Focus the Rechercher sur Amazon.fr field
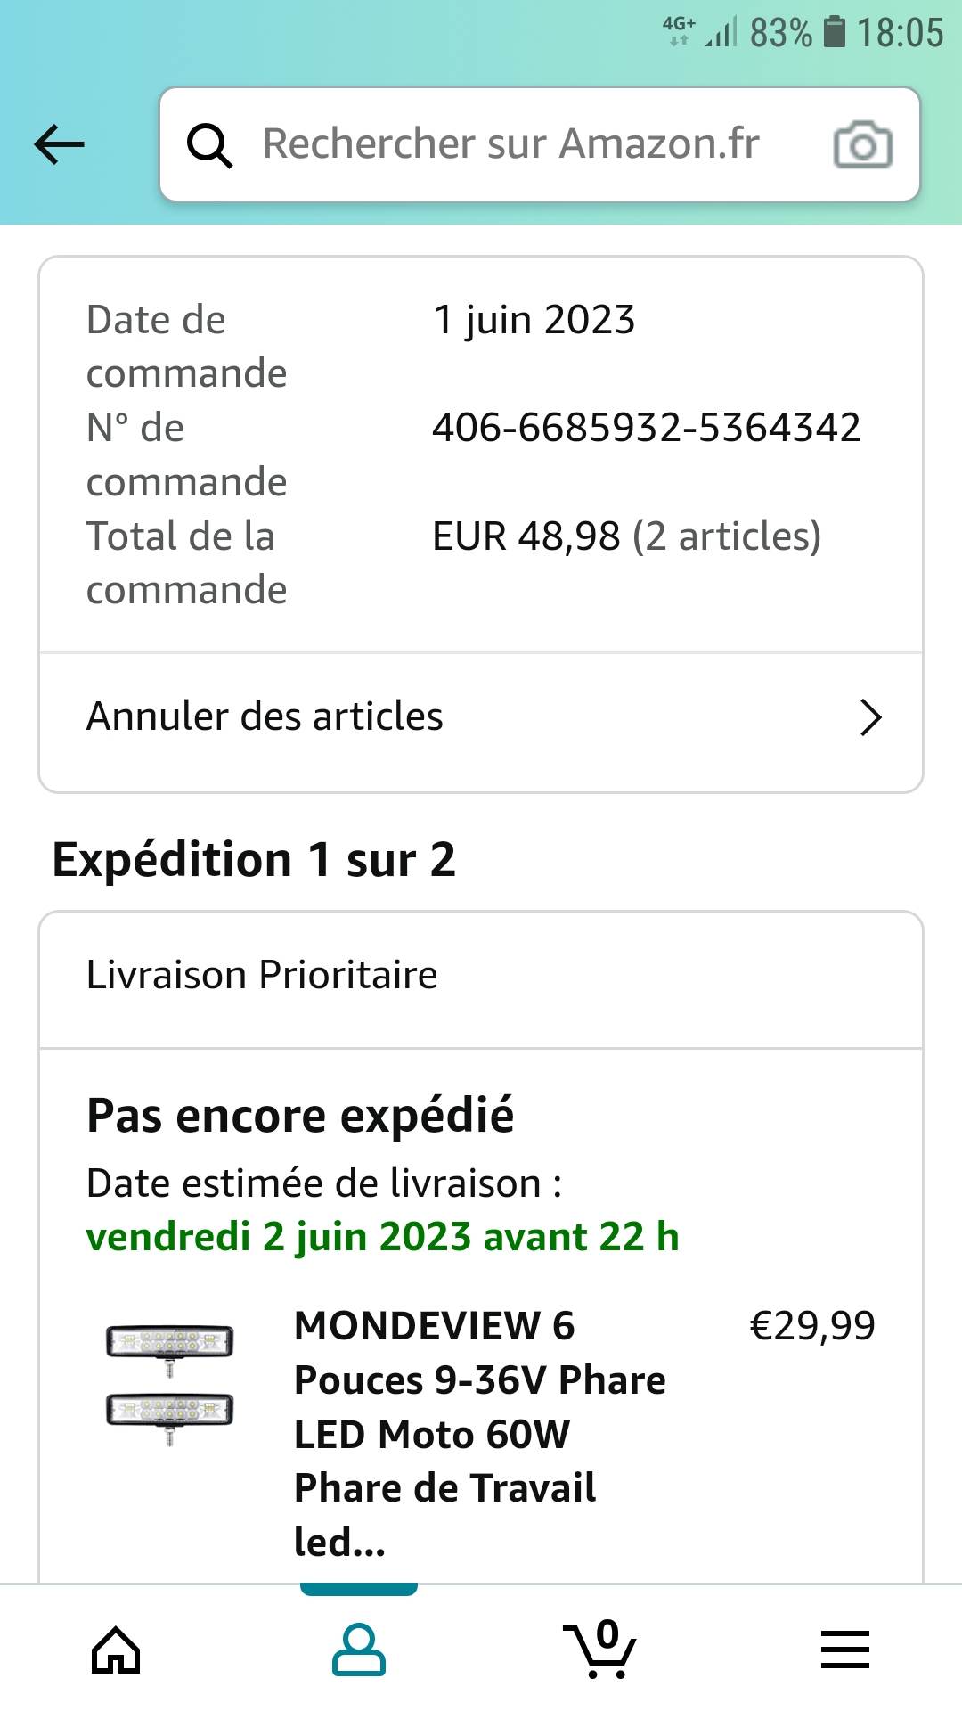The image size is (962, 1711). 511,144
